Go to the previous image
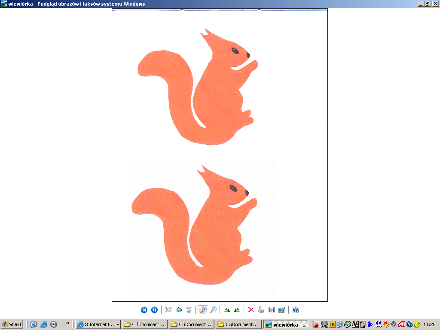 coord(144,310)
